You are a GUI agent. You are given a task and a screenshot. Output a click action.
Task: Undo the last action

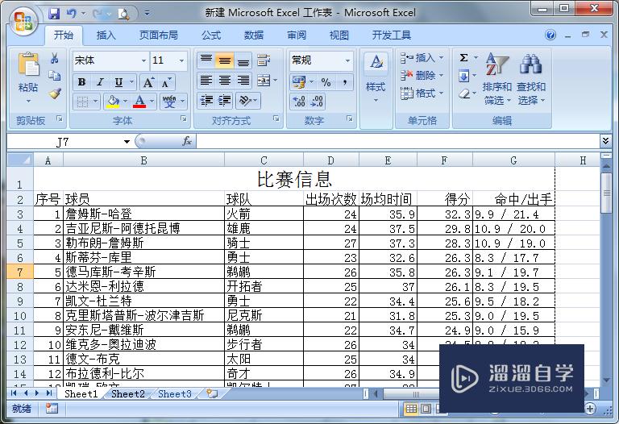click(x=72, y=14)
